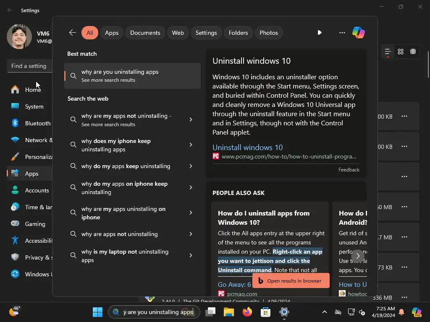Screen dimensions: 430x322
Task: Filter search results by Apps
Action: [x=112, y=33]
